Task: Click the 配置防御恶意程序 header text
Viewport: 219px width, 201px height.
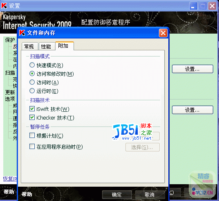Action: 106,22
